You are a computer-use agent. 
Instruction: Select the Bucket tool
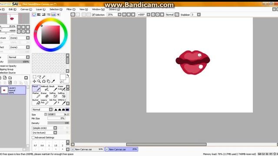coord(36,102)
